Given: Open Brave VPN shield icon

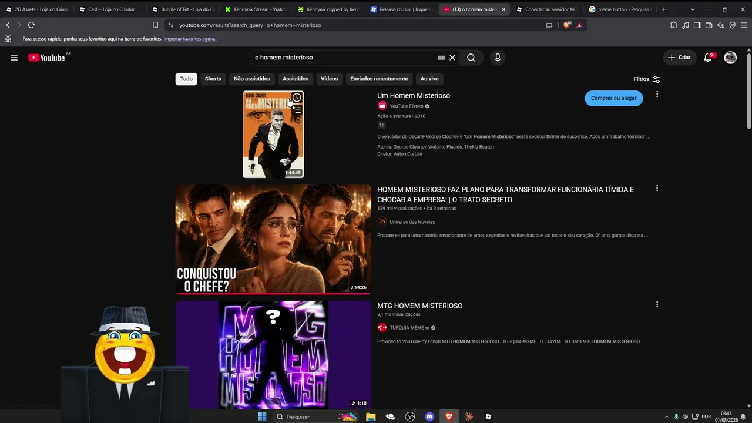Looking at the screenshot, I should point(732,25).
